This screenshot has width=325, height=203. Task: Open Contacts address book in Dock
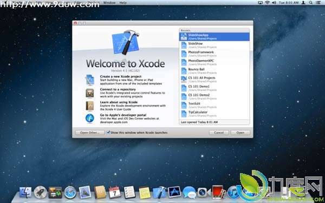coord(100,192)
